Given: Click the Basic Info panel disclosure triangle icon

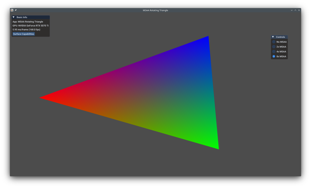Looking at the screenshot, I should 13,17.
